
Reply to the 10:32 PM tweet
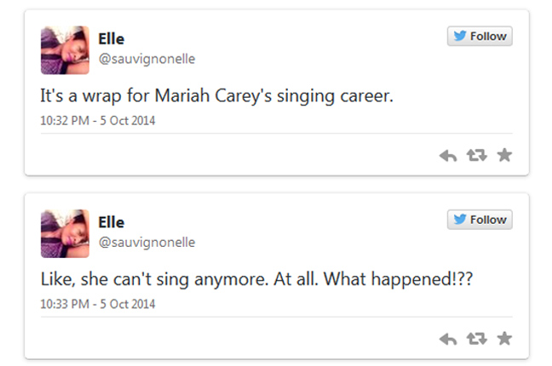pos(448,155)
